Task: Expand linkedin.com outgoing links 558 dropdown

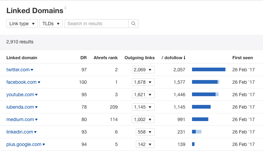Action: tap(145, 132)
